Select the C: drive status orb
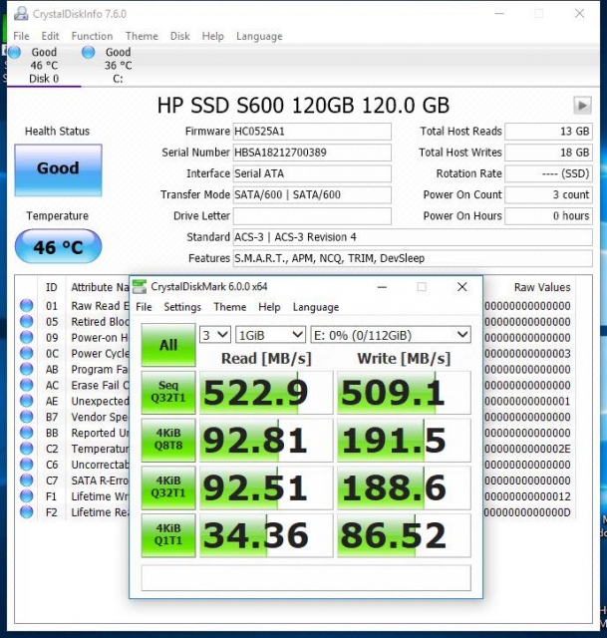 89,52
